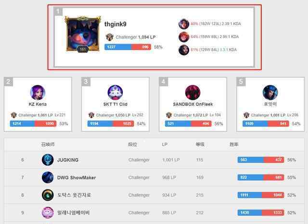Open the thgink9 summoner name link
The width and height of the screenshot is (308, 224).
click(x=115, y=24)
